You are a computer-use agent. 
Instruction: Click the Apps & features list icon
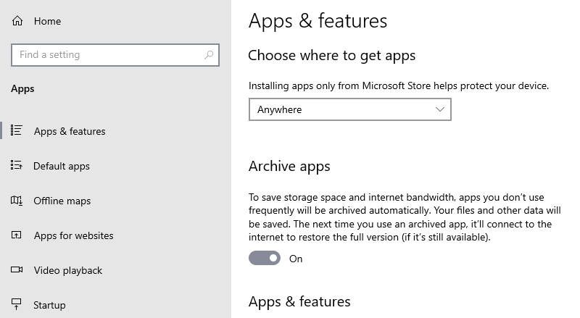(16, 130)
